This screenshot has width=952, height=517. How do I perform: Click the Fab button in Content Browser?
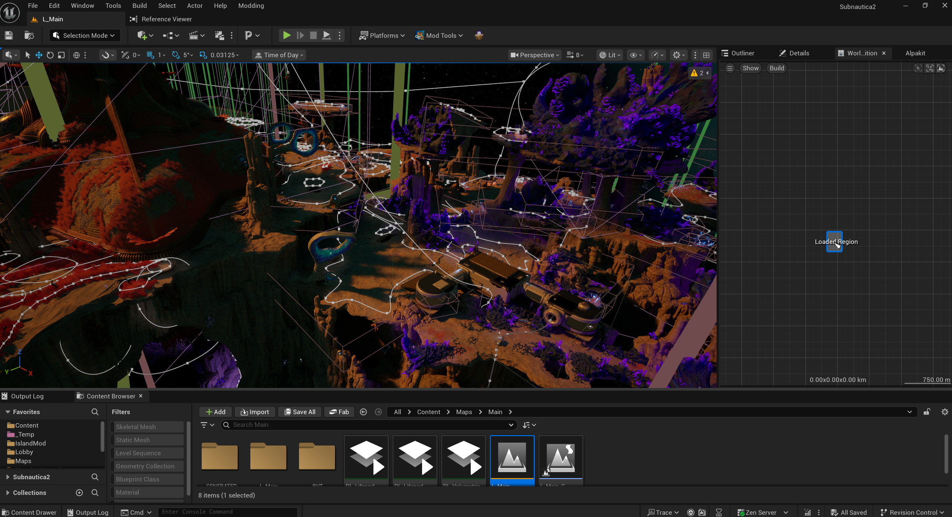coord(339,412)
